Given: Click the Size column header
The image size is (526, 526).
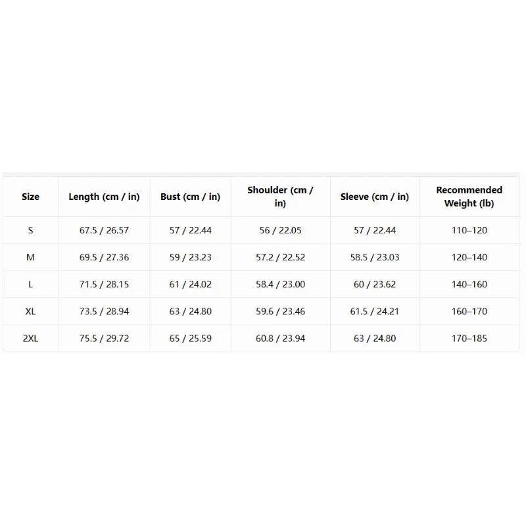Looking at the screenshot, I should click(30, 197).
